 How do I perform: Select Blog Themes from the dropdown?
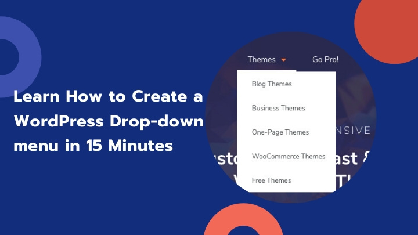(272, 84)
